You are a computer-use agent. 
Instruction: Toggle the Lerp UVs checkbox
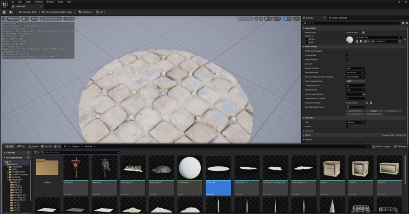tap(347, 64)
